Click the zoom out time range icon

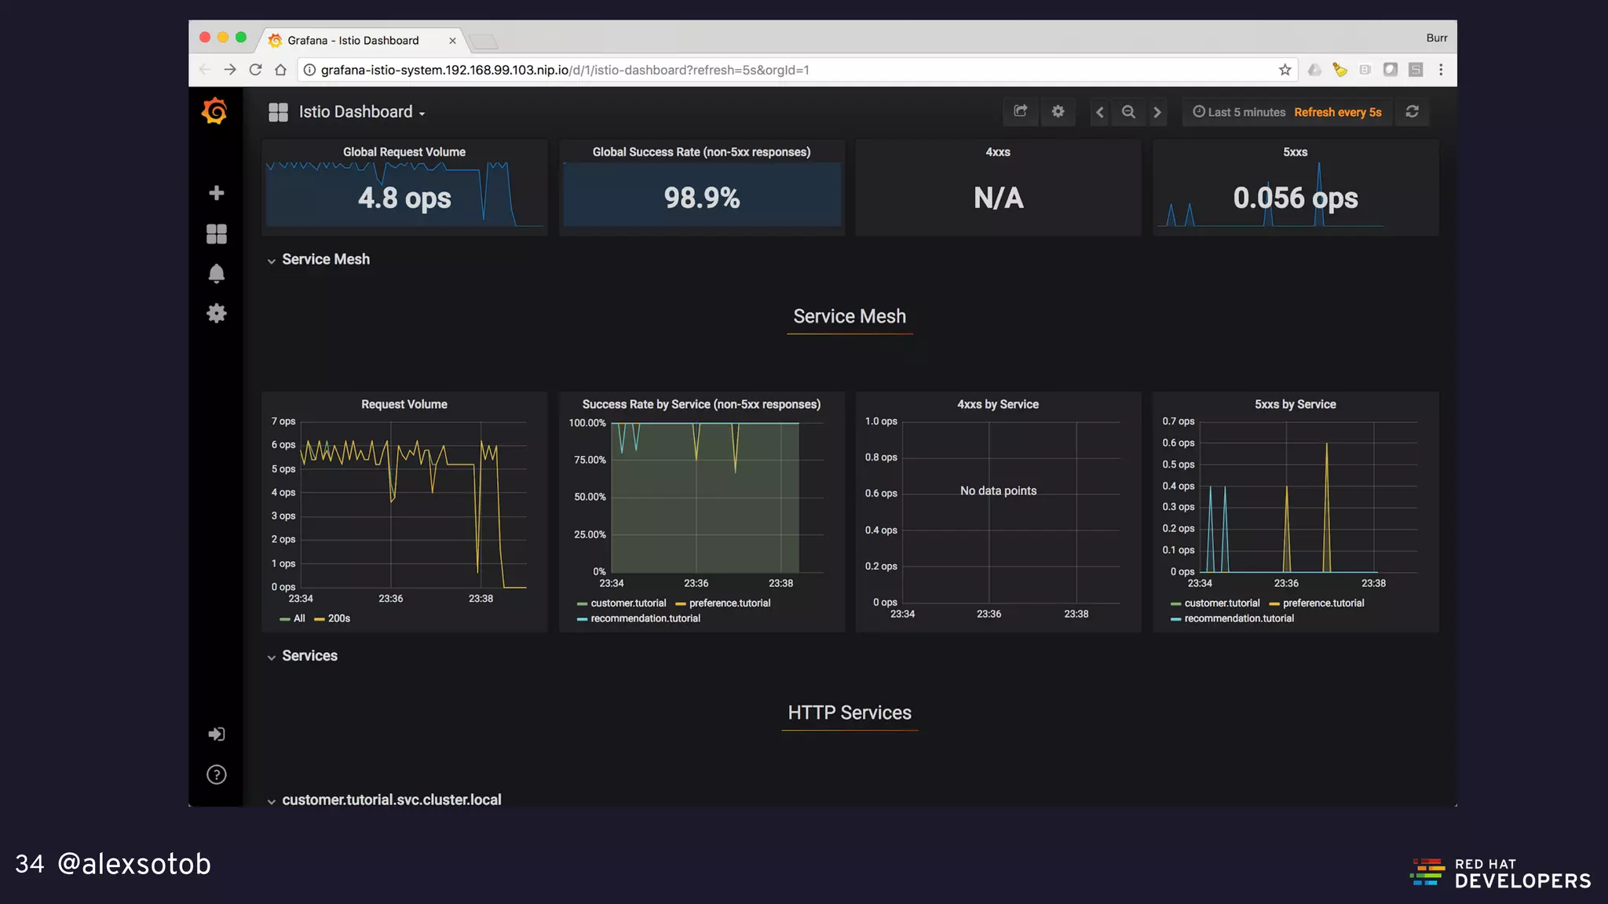pos(1128,112)
